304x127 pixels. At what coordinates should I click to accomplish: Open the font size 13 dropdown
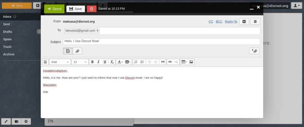point(80,62)
